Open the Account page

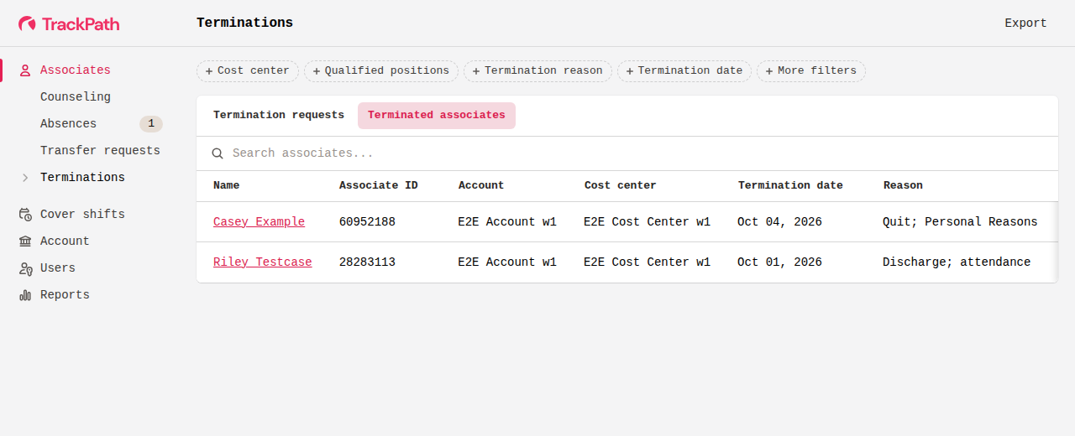(65, 241)
